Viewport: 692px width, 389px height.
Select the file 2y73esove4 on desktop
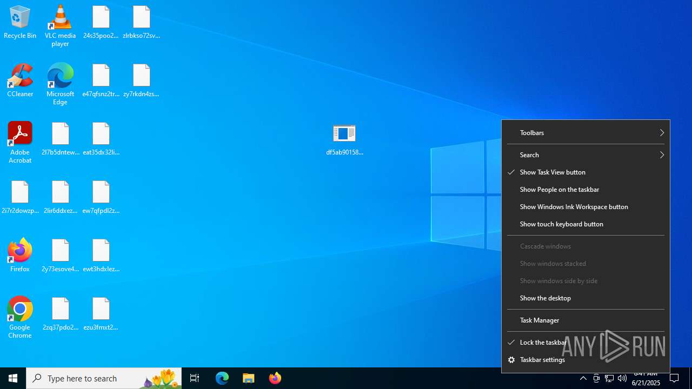[x=60, y=256]
